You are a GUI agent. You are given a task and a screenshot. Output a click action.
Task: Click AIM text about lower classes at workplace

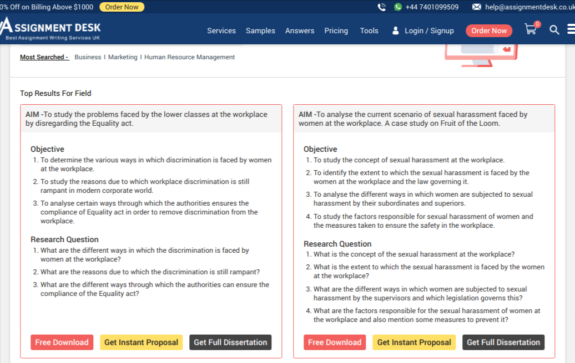pyautogui.click(x=147, y=119)
